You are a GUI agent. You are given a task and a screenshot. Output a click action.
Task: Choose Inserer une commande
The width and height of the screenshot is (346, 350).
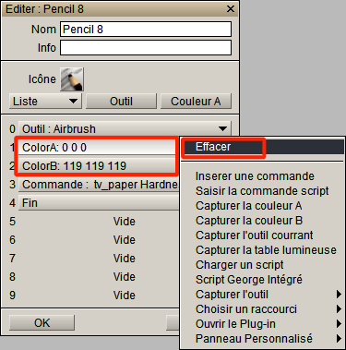(263, 176)
